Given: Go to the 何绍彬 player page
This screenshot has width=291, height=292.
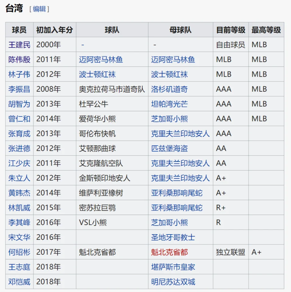Looking at the screenshot, I should click(19, 252).
